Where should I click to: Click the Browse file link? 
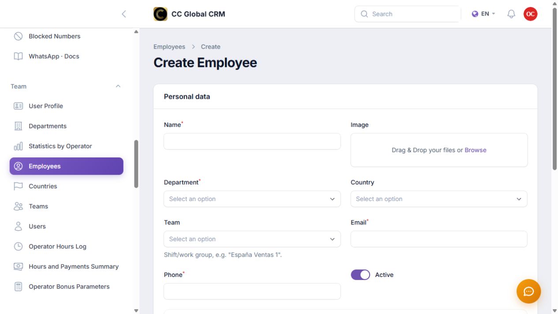coord(476,150)
